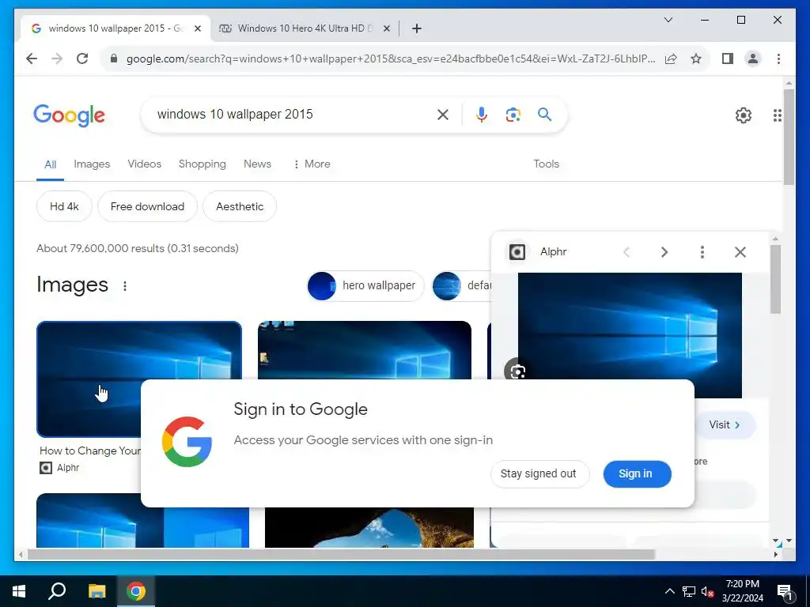Show hidden system tray icons
The width and height of the screenshot is (810, 607).
click(669, 591)
